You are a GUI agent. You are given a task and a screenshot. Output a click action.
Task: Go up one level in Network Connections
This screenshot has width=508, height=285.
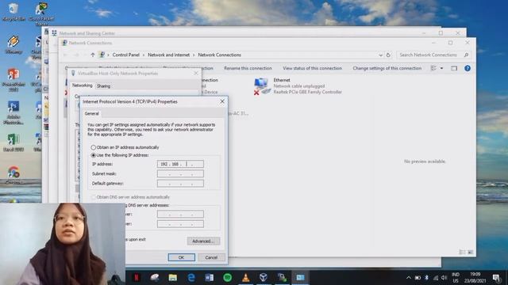coord(93,55)
